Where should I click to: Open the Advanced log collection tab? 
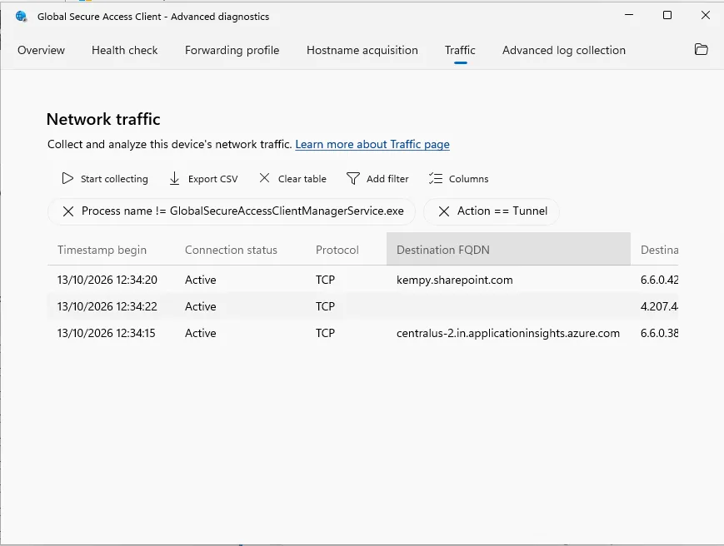[x=564, y=50]
